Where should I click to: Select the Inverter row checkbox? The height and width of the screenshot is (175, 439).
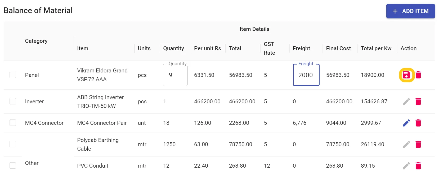coord(13,102)
